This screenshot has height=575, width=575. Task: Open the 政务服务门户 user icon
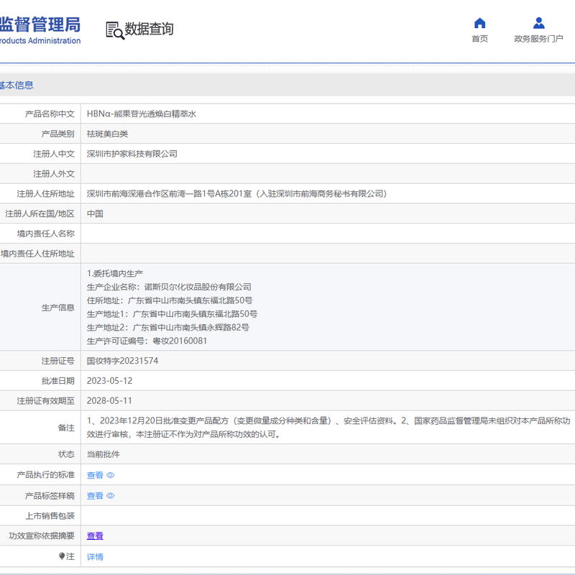pyautogui.click(x=538, y=23)
